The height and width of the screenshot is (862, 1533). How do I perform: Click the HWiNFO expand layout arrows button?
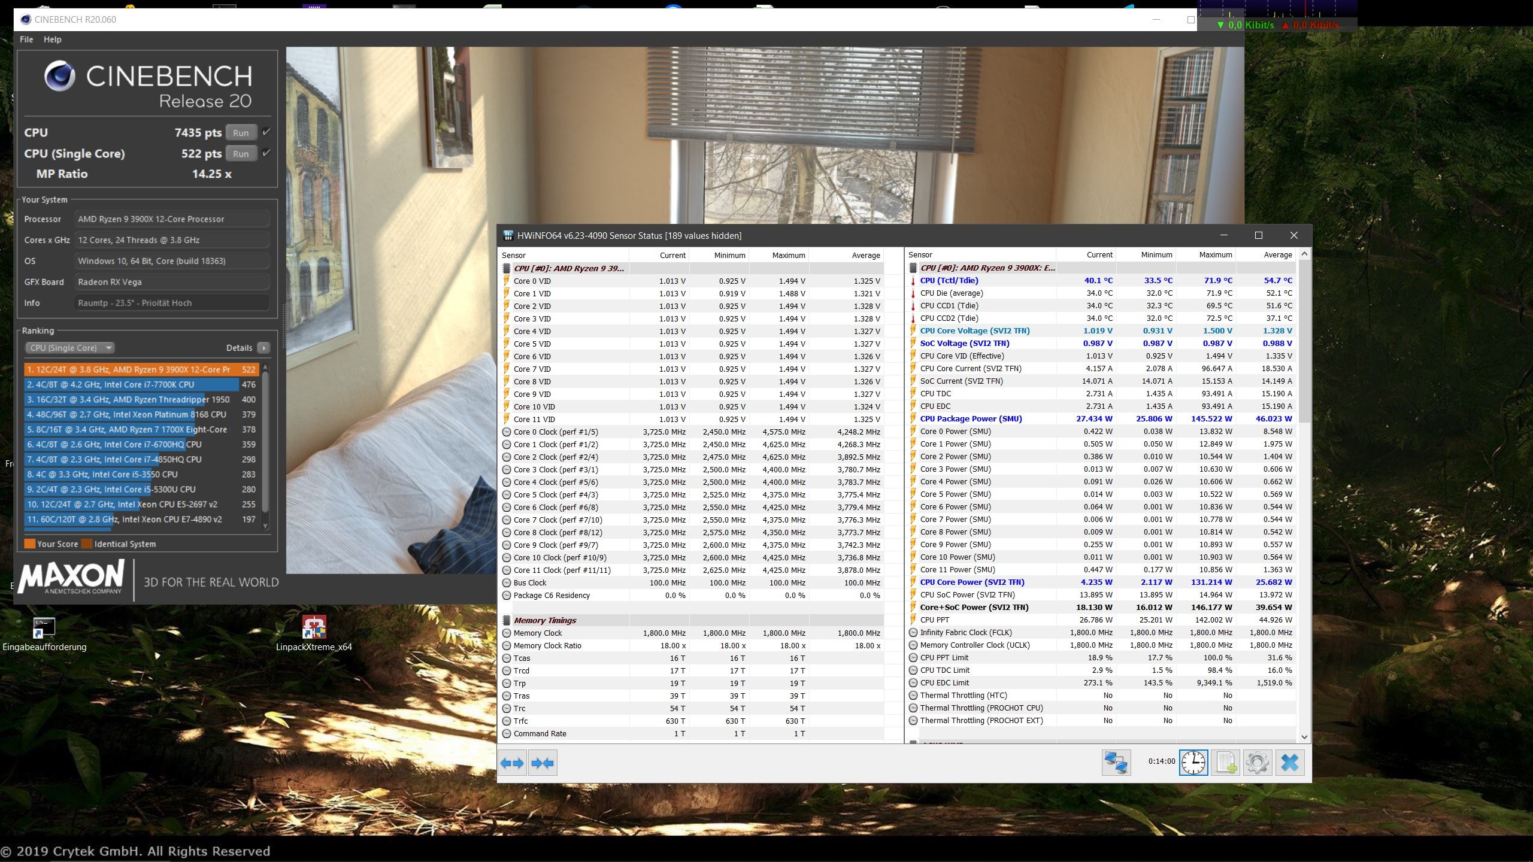[512, 763]
